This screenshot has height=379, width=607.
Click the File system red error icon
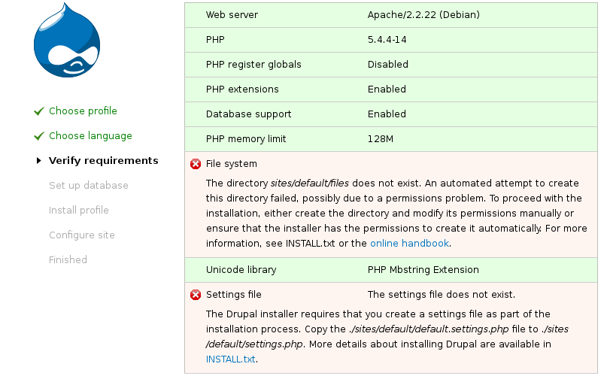pyautogui.click(x=196, y=164)
